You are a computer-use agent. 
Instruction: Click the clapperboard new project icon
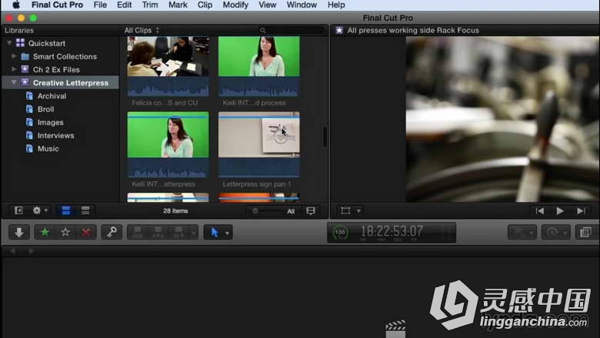(395, 330)
